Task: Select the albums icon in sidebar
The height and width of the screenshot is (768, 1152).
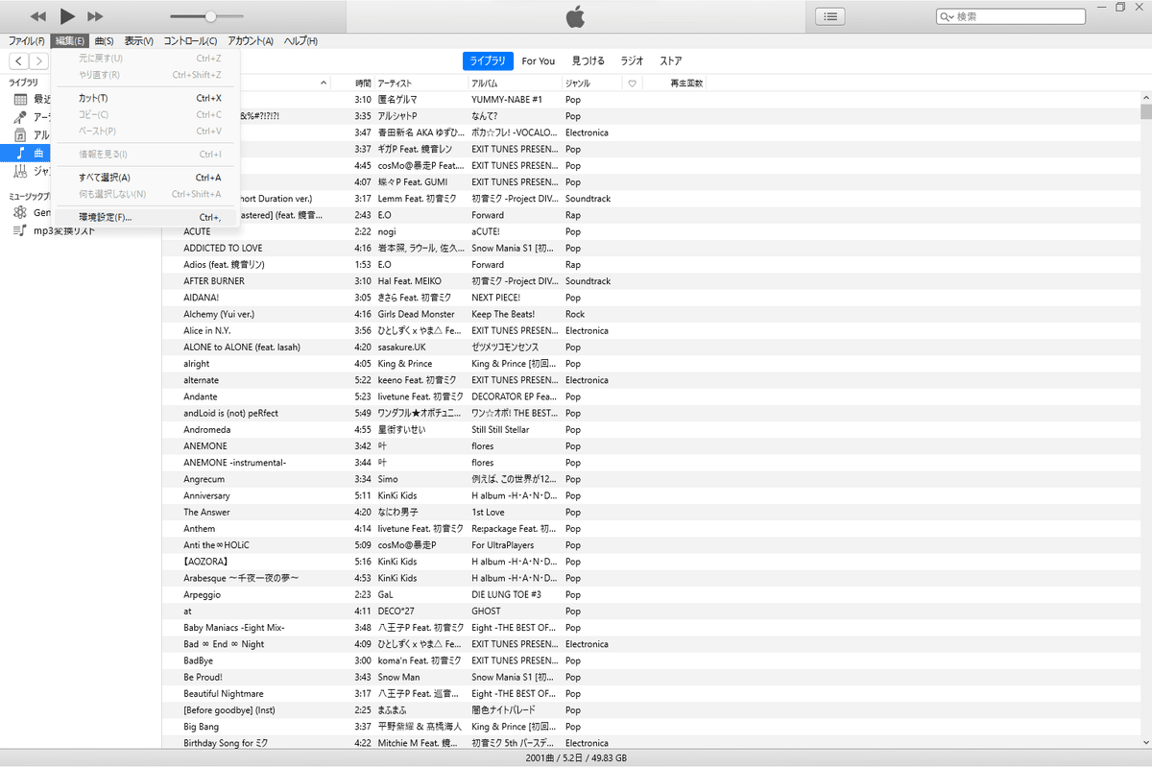Action: tap(19, 135)
